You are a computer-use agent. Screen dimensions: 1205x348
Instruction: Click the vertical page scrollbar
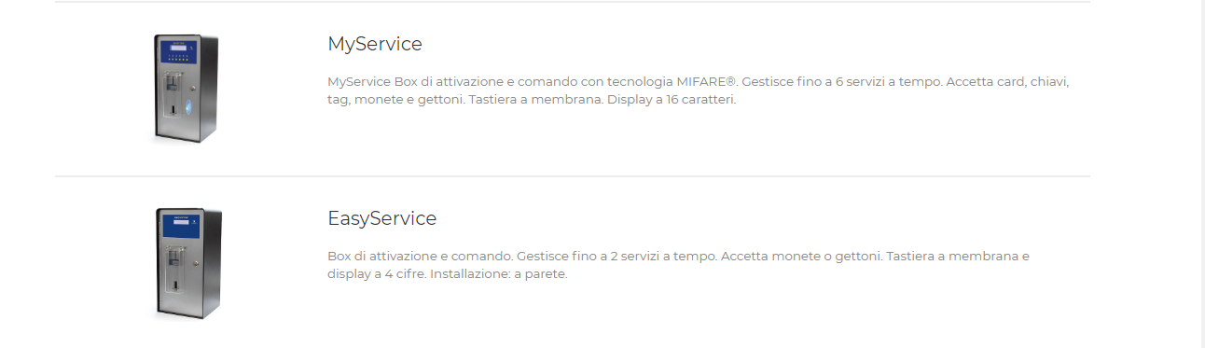[x=1200, y=174]
